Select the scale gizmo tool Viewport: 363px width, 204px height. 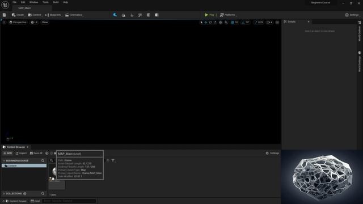coord(215,23)
